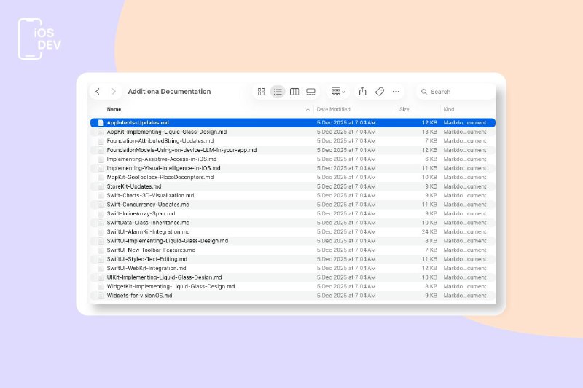Open the group-by options dropdown
This screenshot has height=388, width=583.
point(338,92)
